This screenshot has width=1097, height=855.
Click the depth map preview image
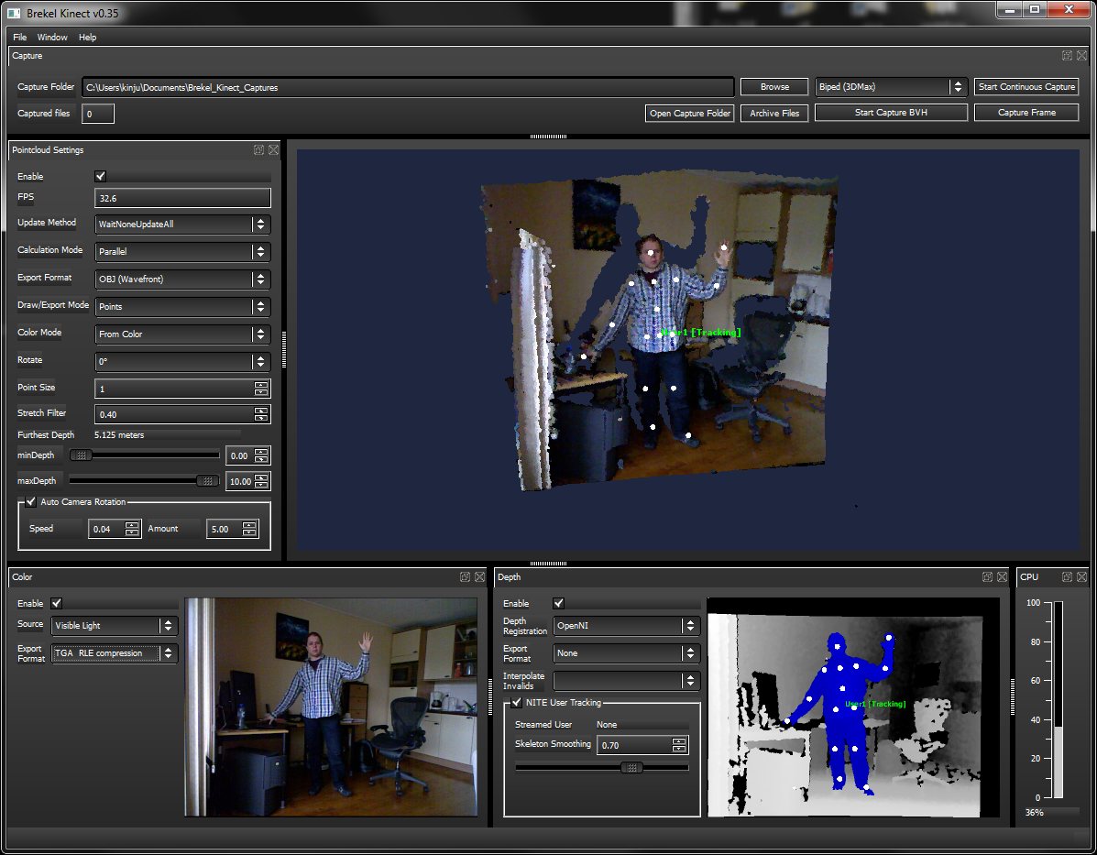coord(853,707)
